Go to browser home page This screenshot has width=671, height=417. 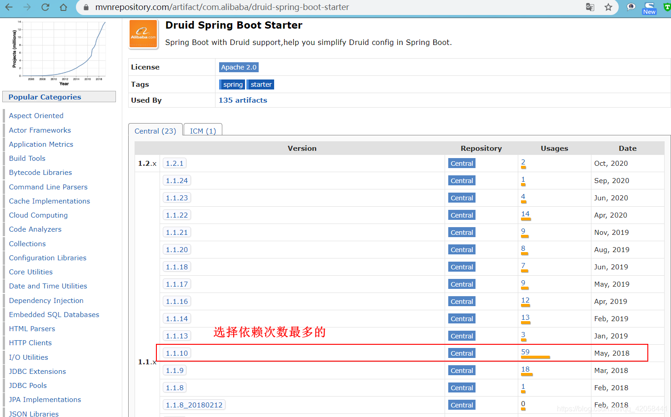63,7
